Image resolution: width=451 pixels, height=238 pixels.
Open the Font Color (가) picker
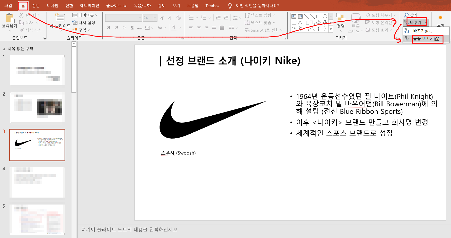174,28
